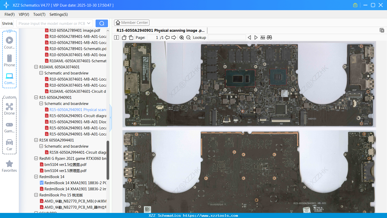Open the Settings(S) menu
This screenshot has height=218, width=387.
pos(59,14)
